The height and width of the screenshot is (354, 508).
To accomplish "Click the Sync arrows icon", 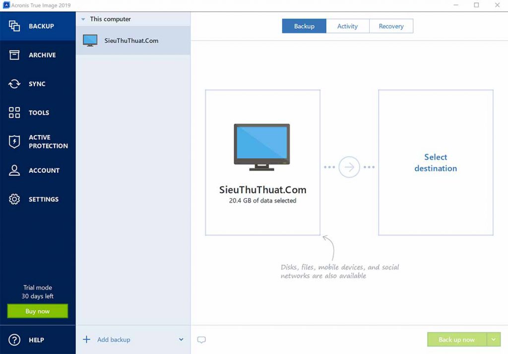I will pyautogui.click(x=14, y=83).
